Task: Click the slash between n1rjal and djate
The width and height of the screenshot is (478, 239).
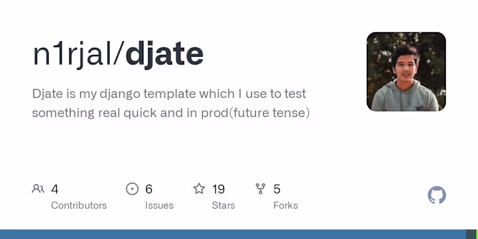Action: click(x=120, y=54)
